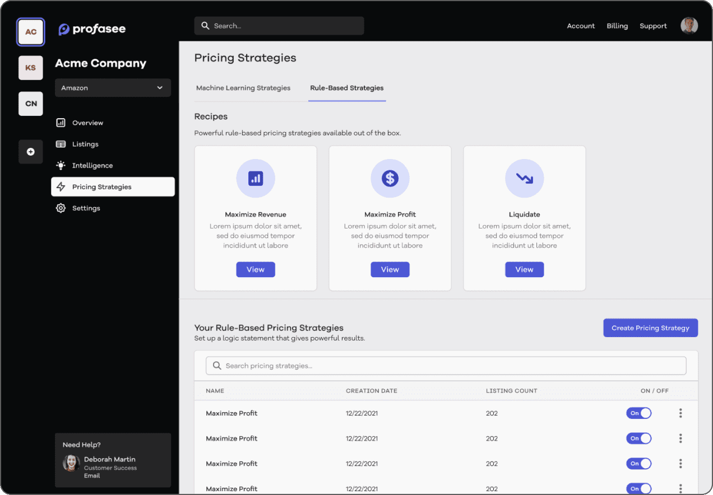This screenshot has height=495, width=713.
Task: Disable the second strategy's On switch
Action: pyautogui.click(x=639, y=438)
